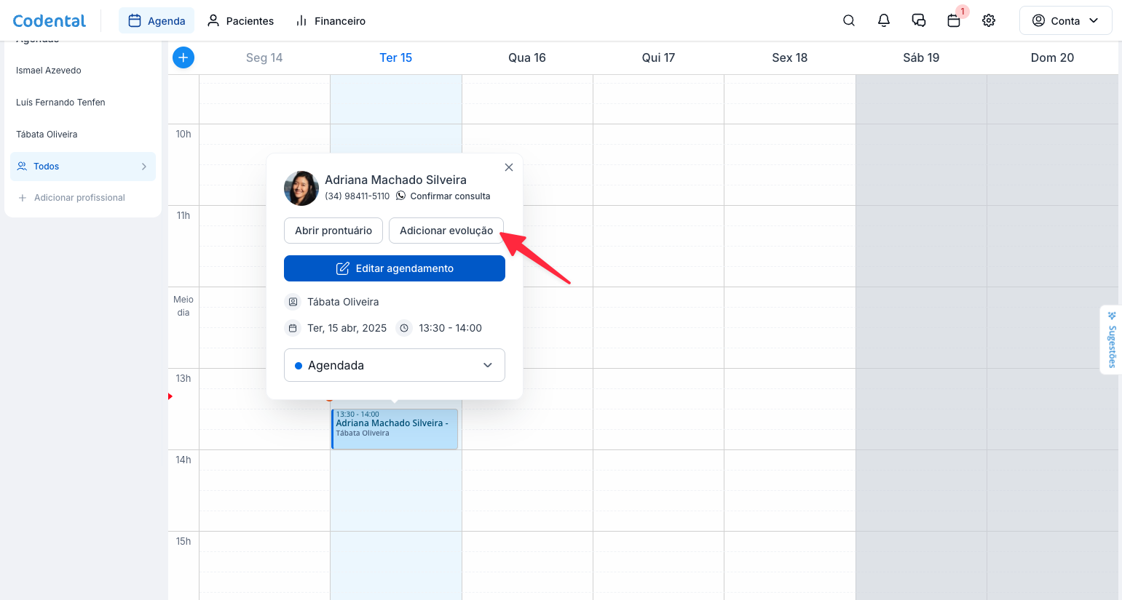Screen dimensions: 1122x600
Task: Click the blue plus add appointment button
Action: click(183, 57)
